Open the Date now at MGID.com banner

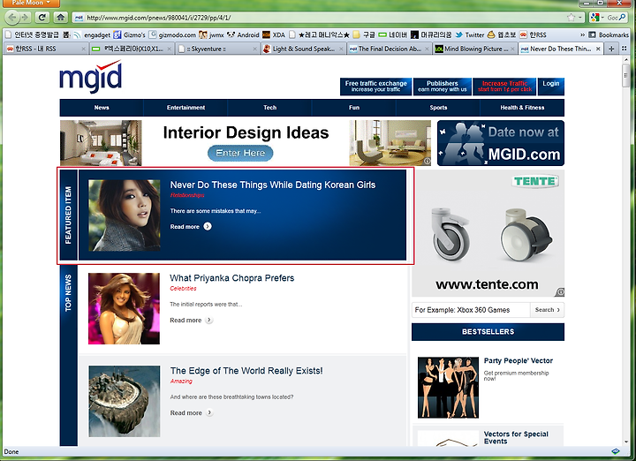pos(501,143)
